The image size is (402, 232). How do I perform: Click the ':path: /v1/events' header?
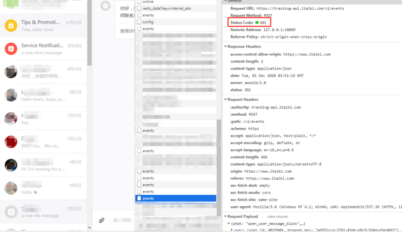pyautogui.click(x=247, y=122)
